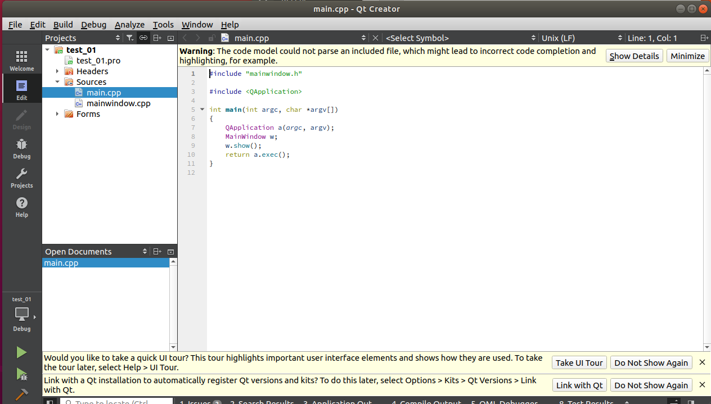Click Do Not Show Again for UI tour
This screenshot has width=711, height=404.
tap(651, 362)
